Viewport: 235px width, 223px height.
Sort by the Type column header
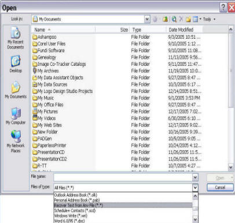(148, 29)
